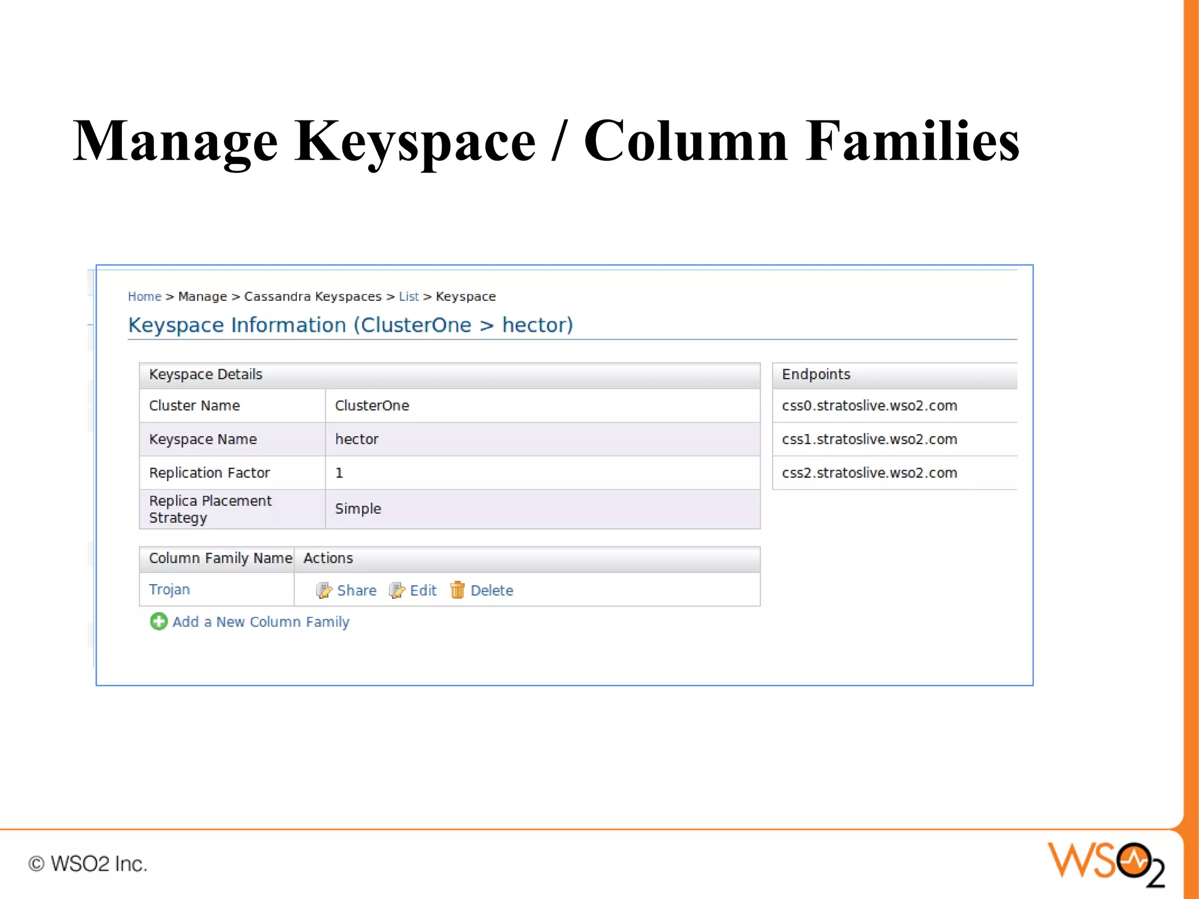The height and width of the screenshot is (899, 1199).
Task: Open the Trojan column family
Action: pyautogui.click(x=169, y=589)
